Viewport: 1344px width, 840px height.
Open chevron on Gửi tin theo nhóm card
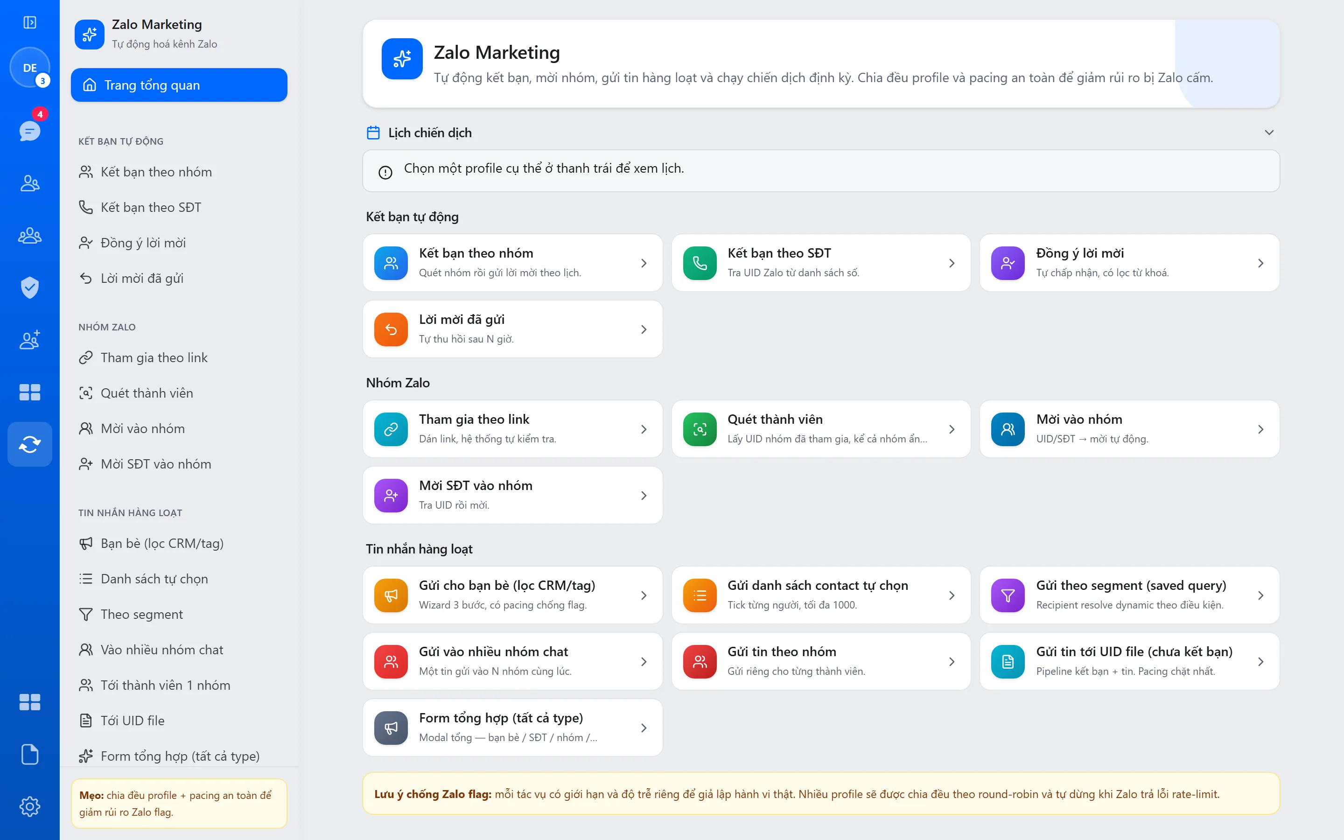[952, 662]
